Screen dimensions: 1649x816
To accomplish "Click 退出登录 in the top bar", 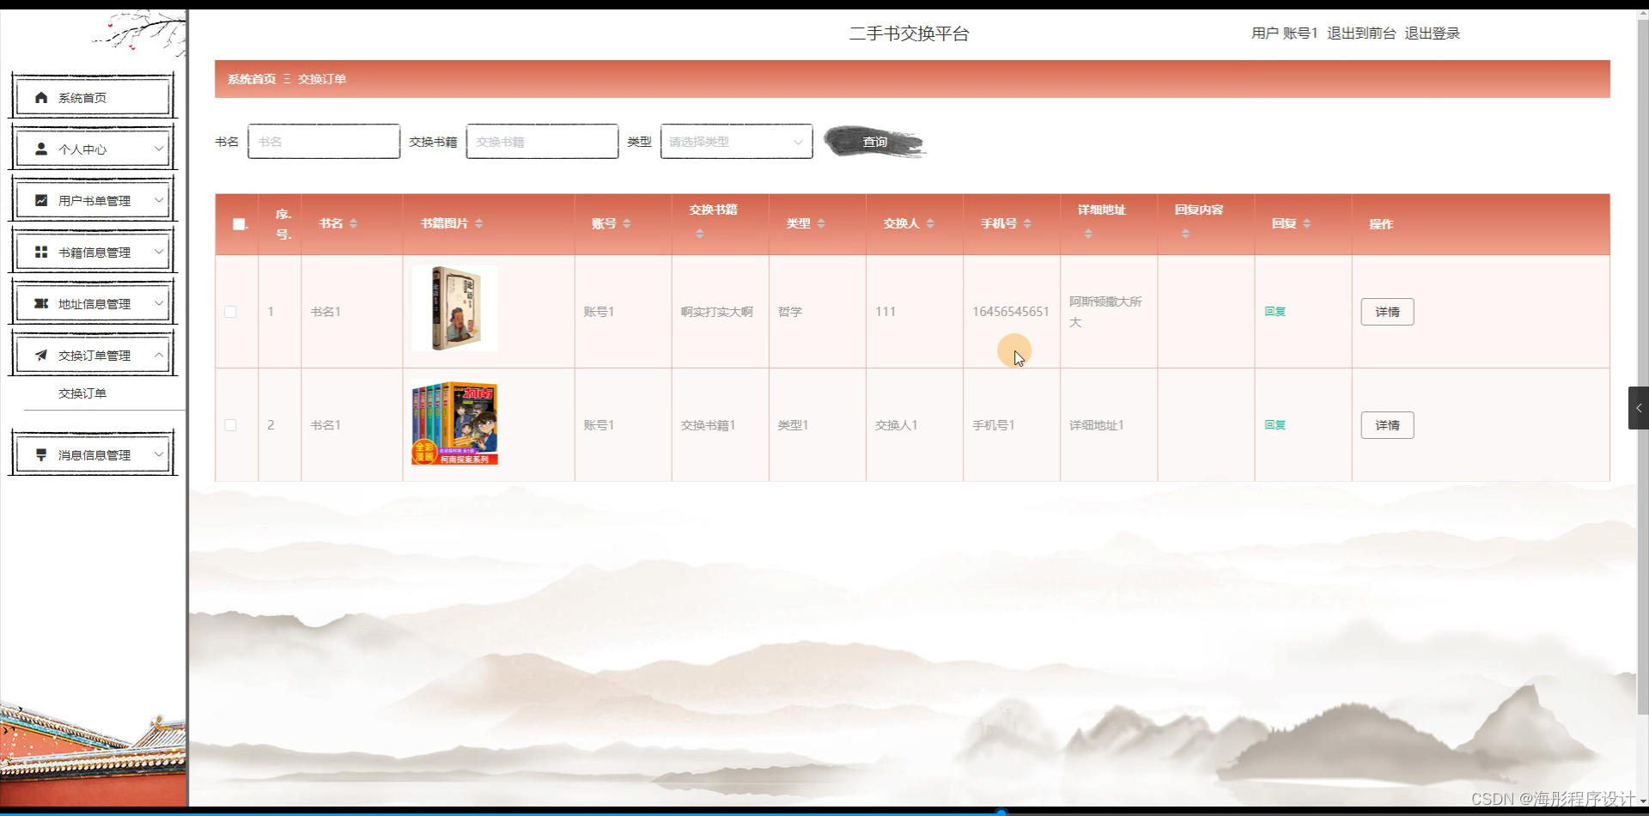I will (x=1431, y=33).
